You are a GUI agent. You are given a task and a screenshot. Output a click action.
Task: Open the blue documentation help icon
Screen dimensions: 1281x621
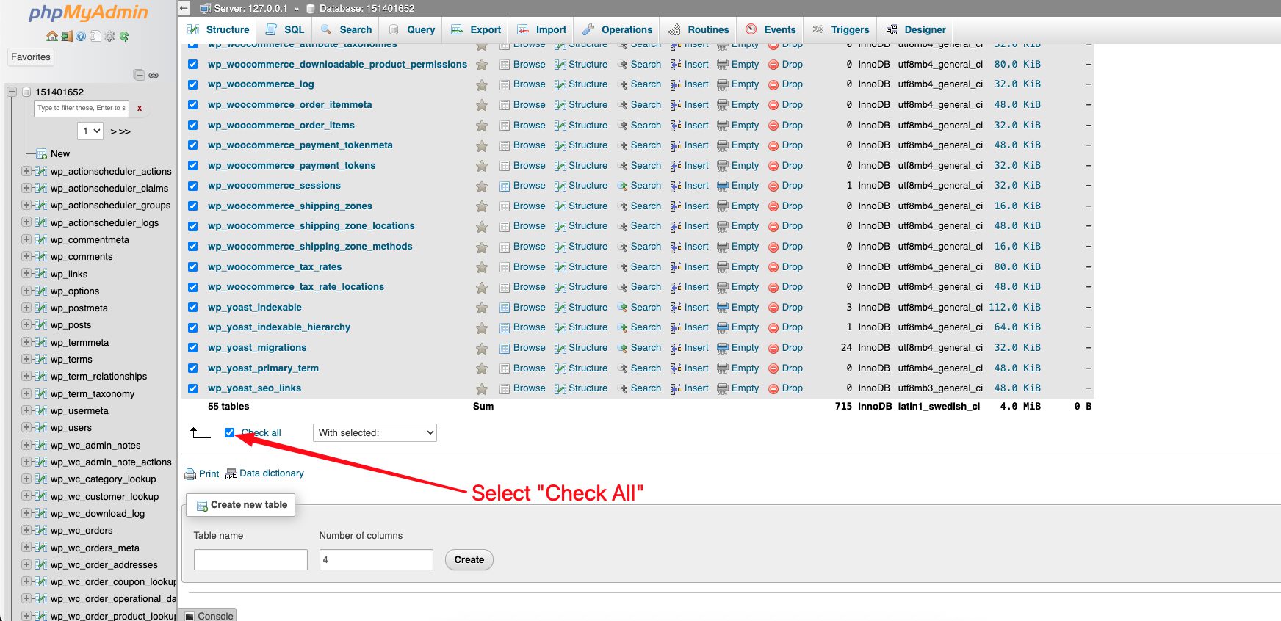click(81, 36)
